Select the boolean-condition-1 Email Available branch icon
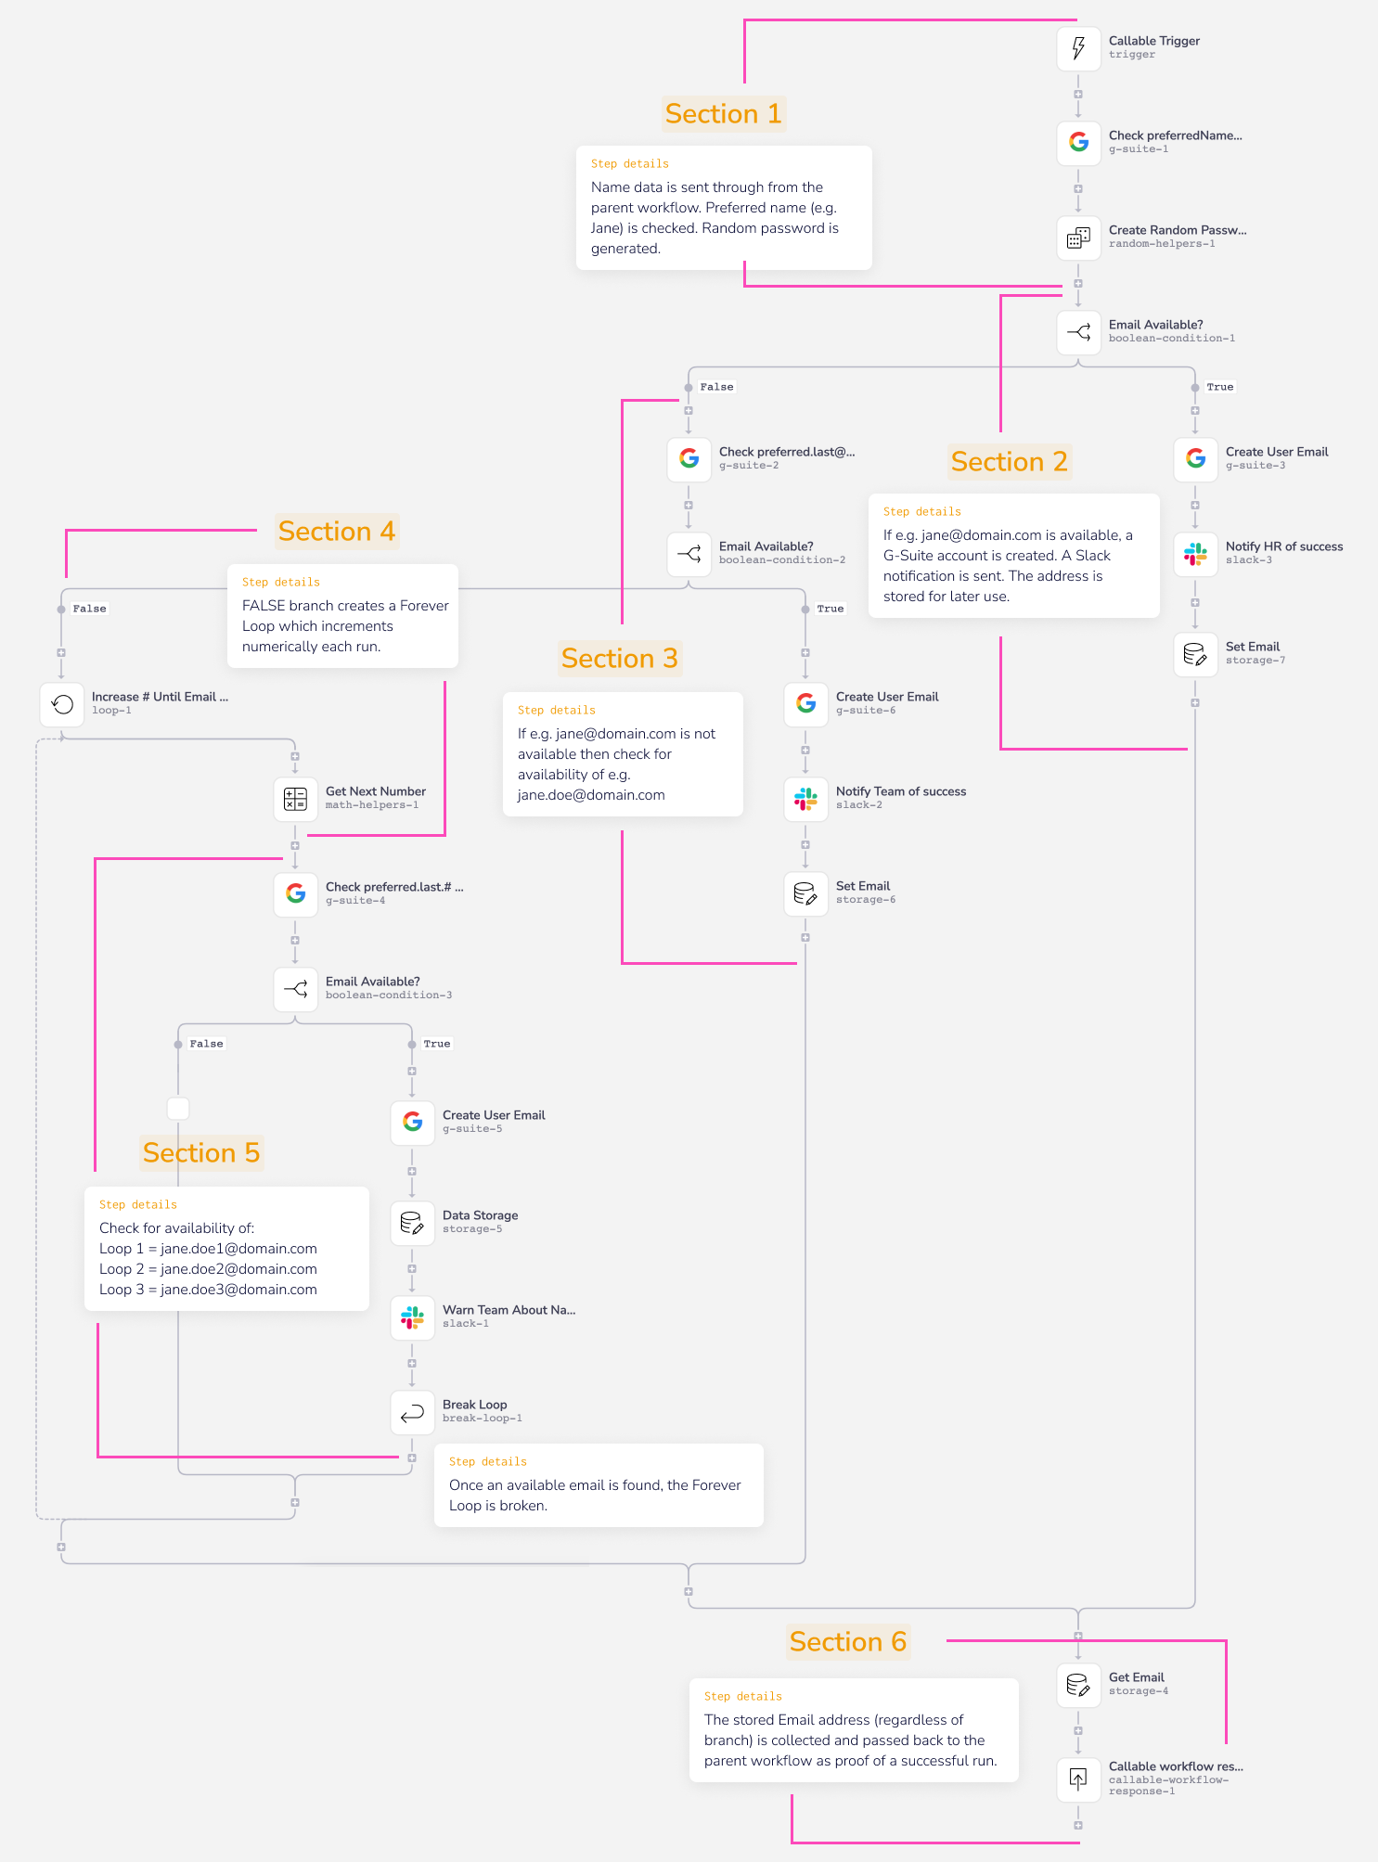 [x=1078, y=332]
